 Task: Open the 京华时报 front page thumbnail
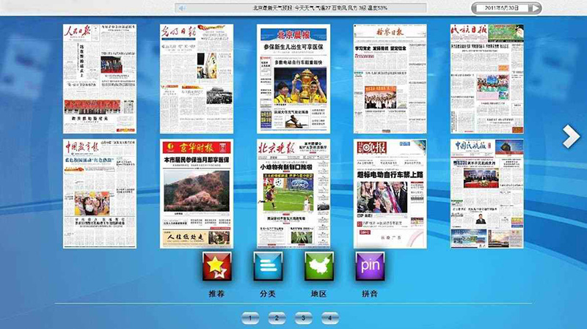pos(197,193)
